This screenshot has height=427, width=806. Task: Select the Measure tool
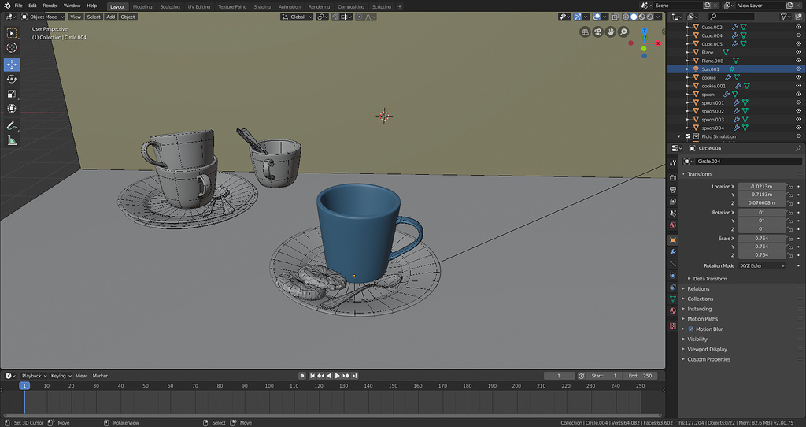coord(11,140)
